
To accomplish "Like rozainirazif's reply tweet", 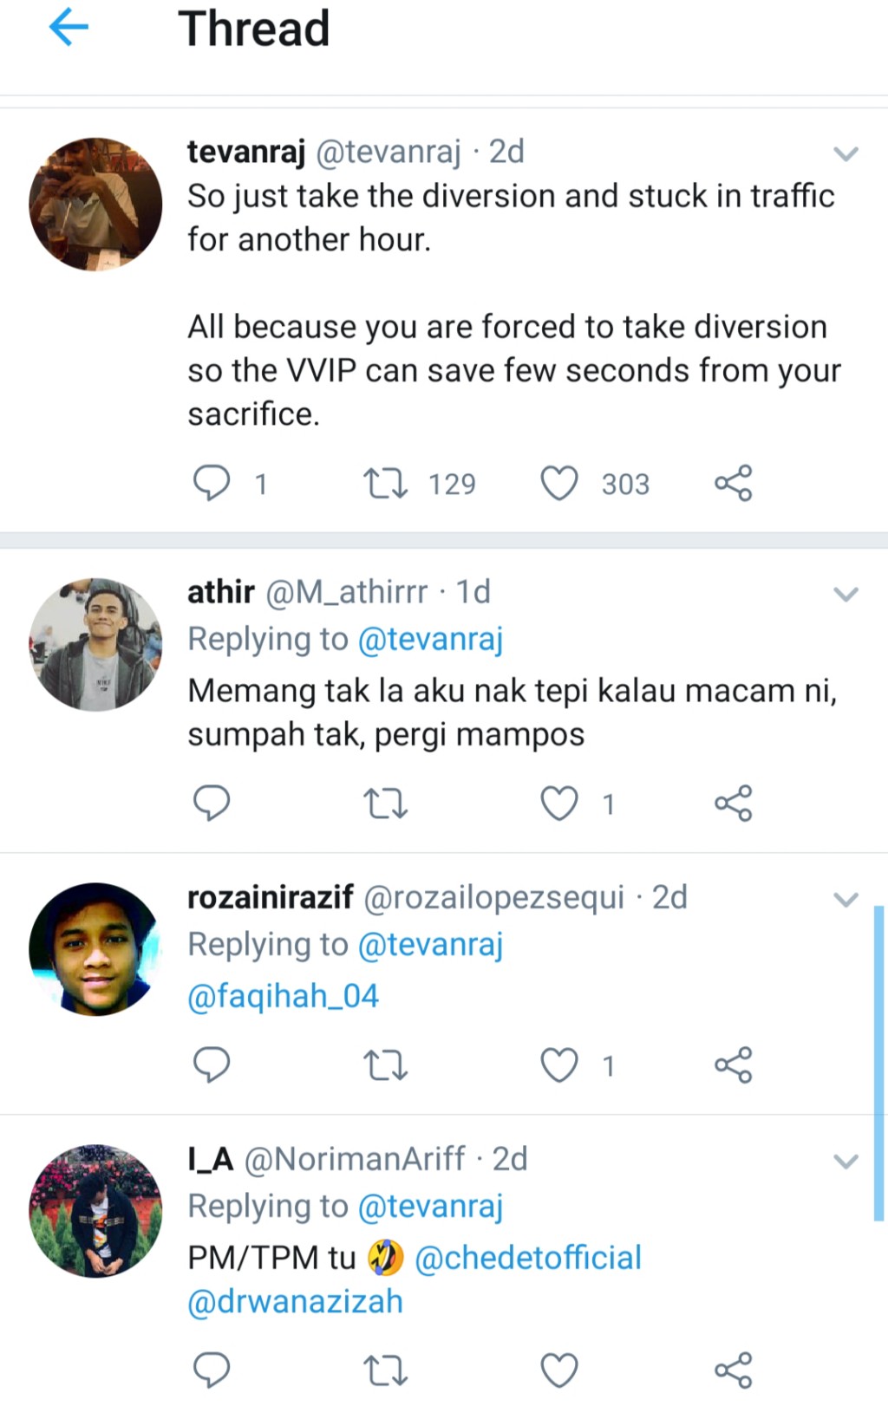I will pos(559,1065).
